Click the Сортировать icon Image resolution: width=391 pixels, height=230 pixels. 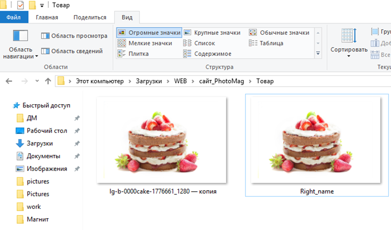click(x=349, y=36)
